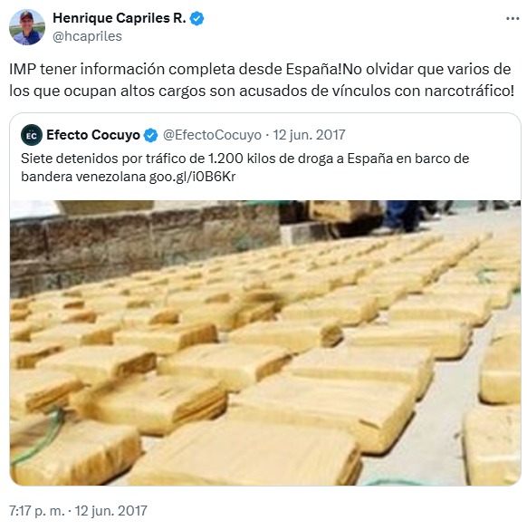Click 'bandera venezolana' text in quoted tweet
The height and width of the screenshot is (530, 527).
click(83, 177)
